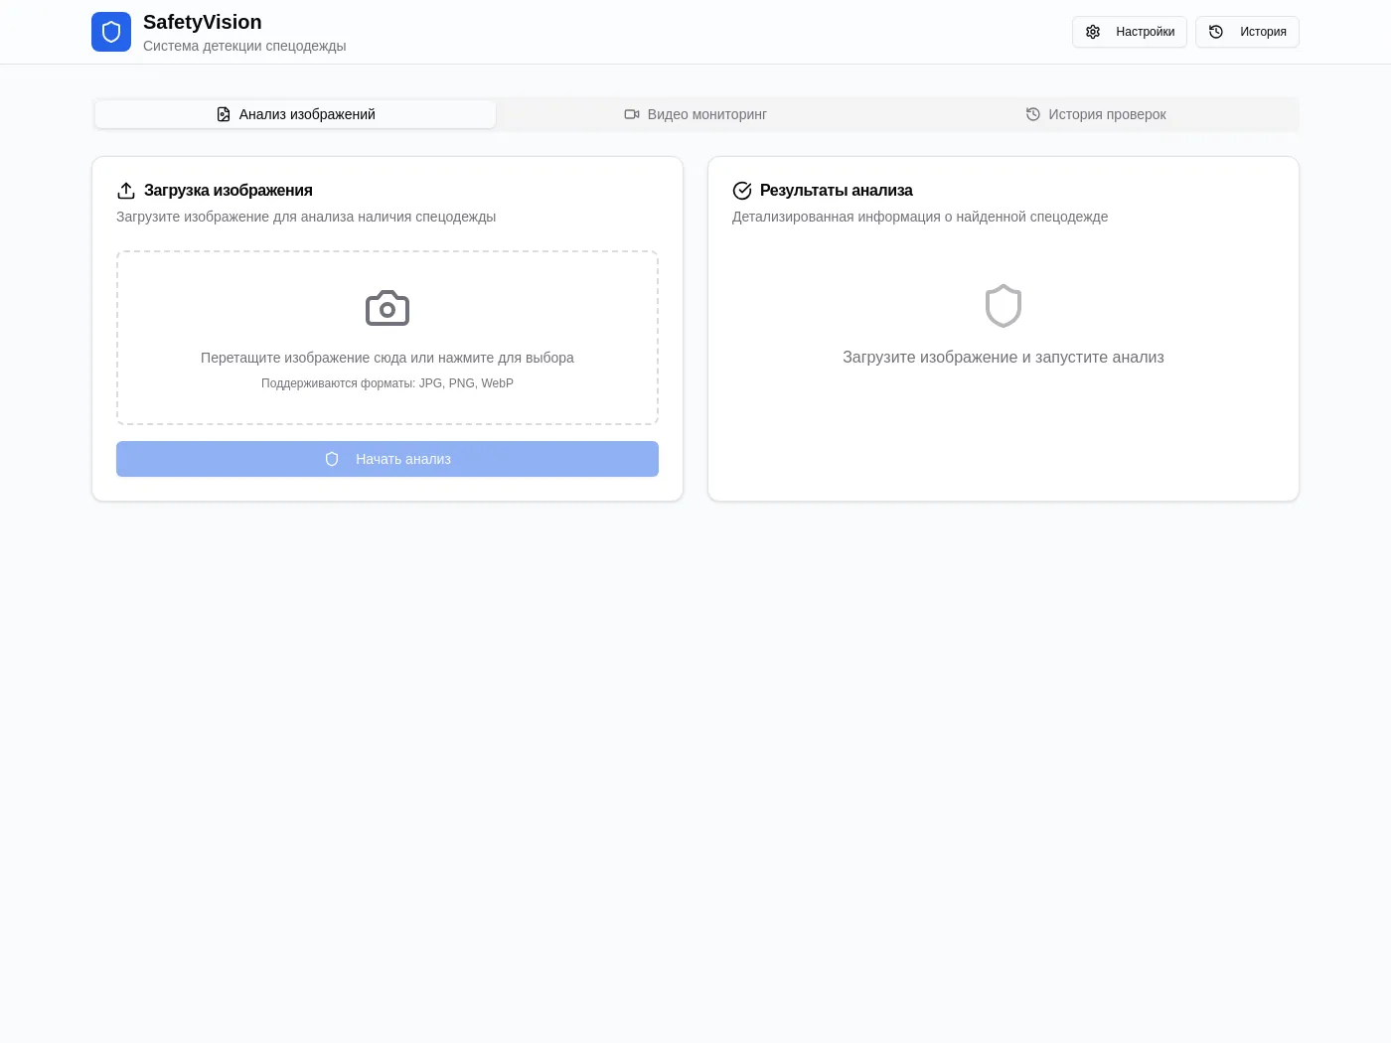Screen dimensions: 1391x1043
Task: Open История from the header
Action: (x=1247, y=32)
